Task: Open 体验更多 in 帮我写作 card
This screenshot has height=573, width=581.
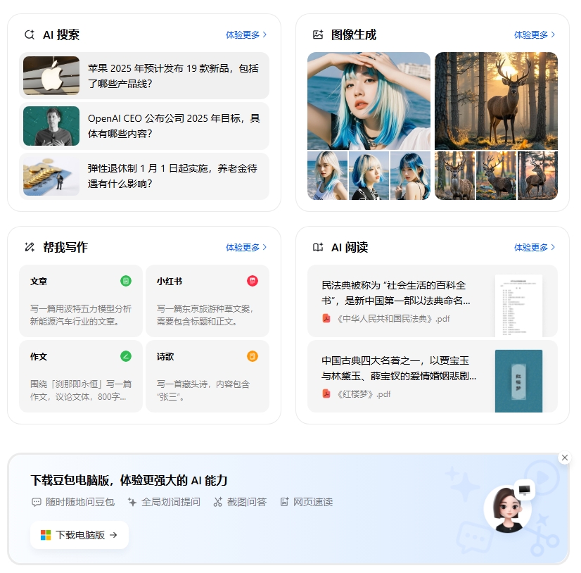Action: [x=246, y=247]
